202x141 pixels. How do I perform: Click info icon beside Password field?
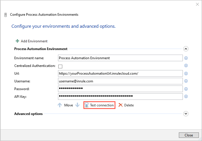pyautogui.click(x=186, y=89)
